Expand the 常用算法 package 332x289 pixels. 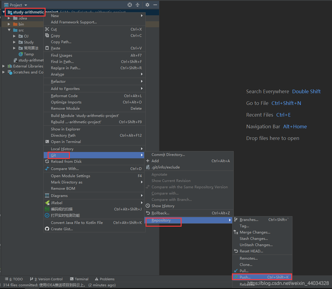pyautogui.click(x=14, y=48)
